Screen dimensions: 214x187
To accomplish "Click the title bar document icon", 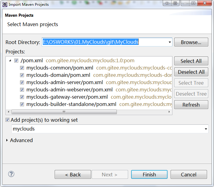I will (175, 3).
